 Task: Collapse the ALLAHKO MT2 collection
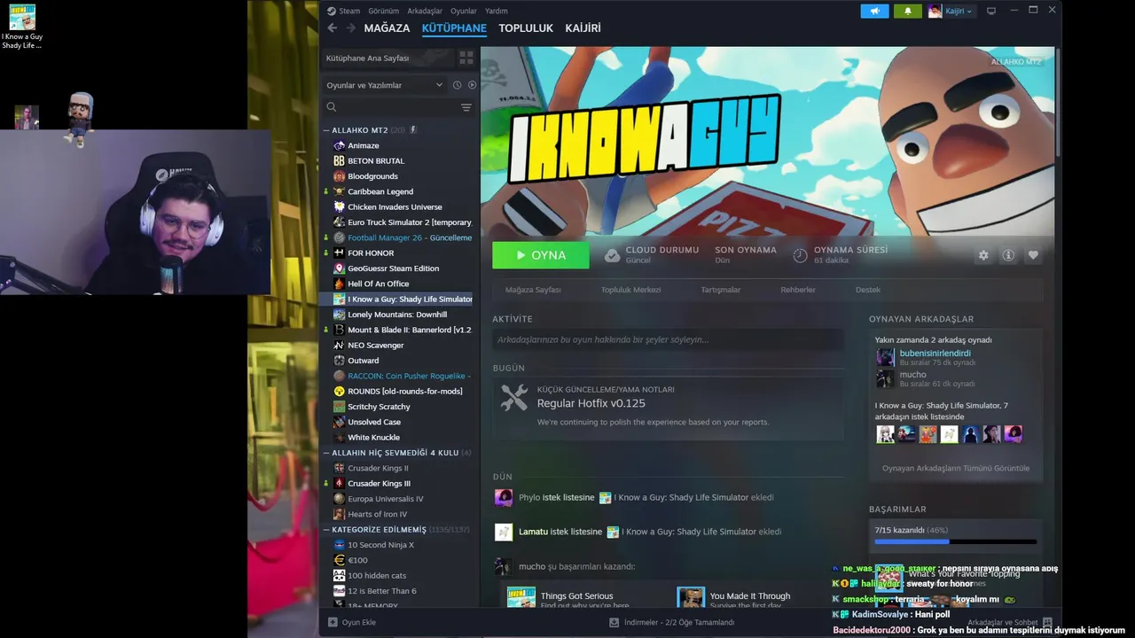tap(326, 130)
